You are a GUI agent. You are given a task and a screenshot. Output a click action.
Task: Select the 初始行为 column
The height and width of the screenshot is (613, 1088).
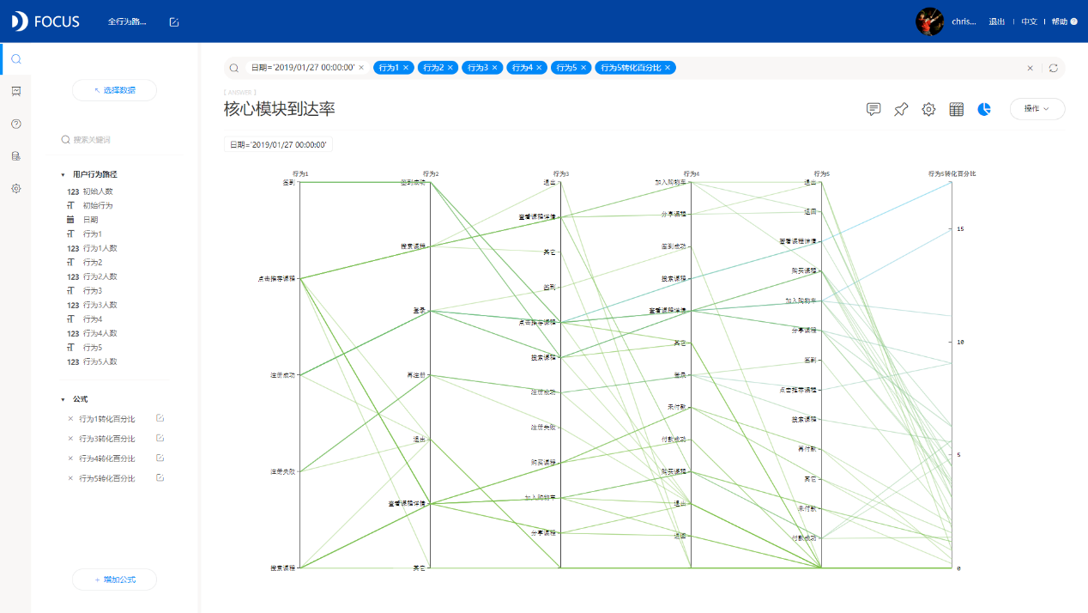pos(98,206)
